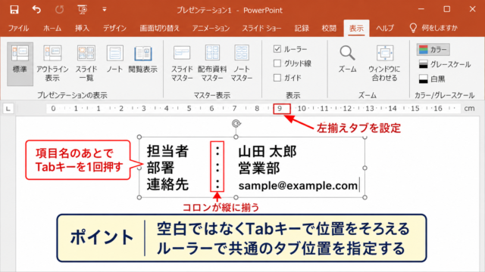Switch to 白黒 mode
This screenshot has height=272, width=485.
(432, 79)
